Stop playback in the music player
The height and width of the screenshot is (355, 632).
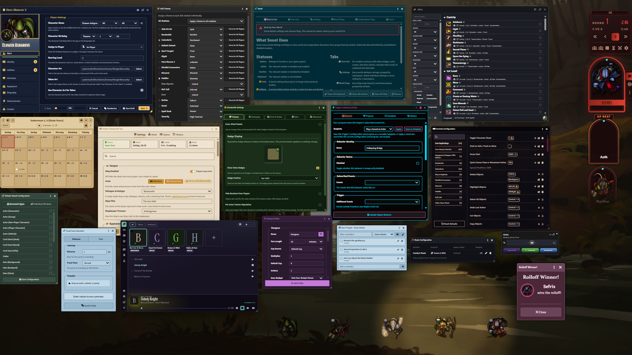pyautogui.click(x=242, y=308)
